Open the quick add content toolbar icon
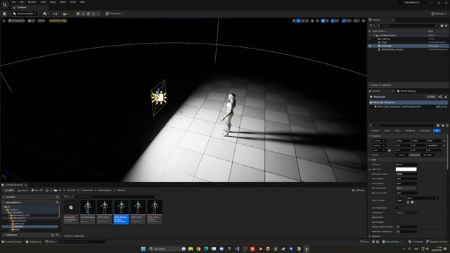 pyautogui.click(x=46, y=13)
